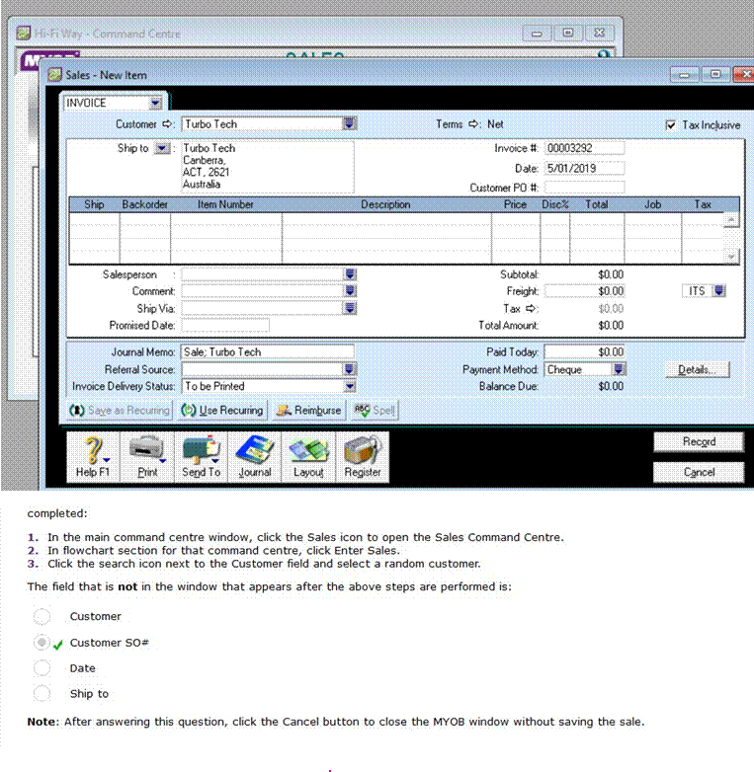Screen dimensions: 754x772
Task: Select the Ship to answer option
Action: point(42,693)
